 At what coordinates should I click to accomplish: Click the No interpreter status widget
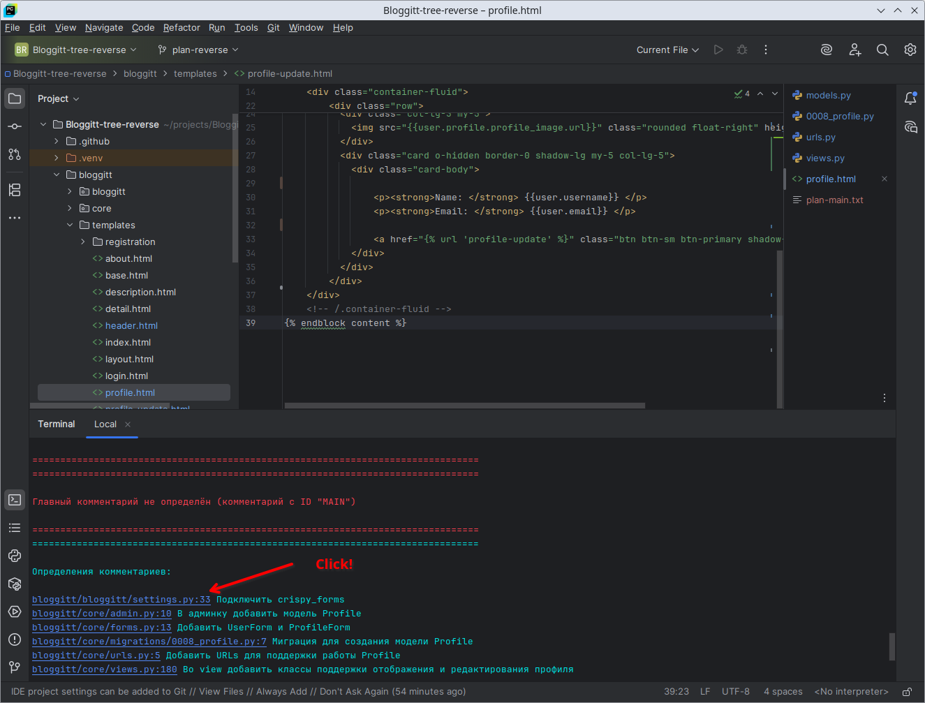click(x=851, y=692)
